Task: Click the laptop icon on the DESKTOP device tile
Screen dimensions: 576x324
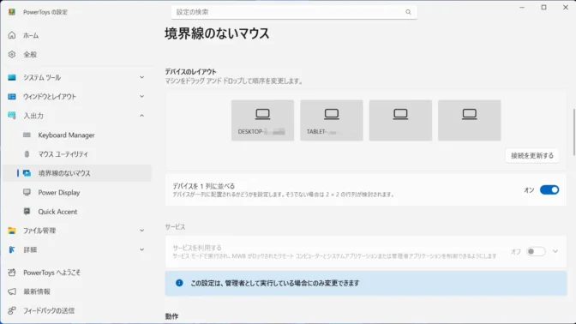Action: 262,114
